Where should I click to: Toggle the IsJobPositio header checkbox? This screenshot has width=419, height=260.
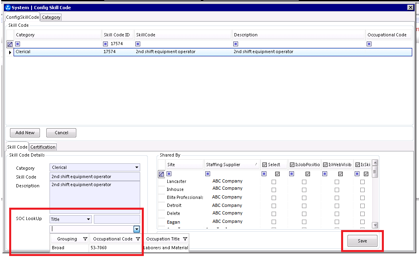(x=292, y=165)
